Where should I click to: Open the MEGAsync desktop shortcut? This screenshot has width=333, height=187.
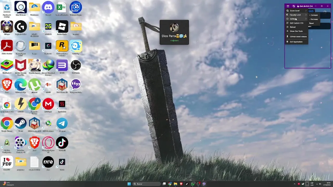pyautogui.click(x=48, y=105)
